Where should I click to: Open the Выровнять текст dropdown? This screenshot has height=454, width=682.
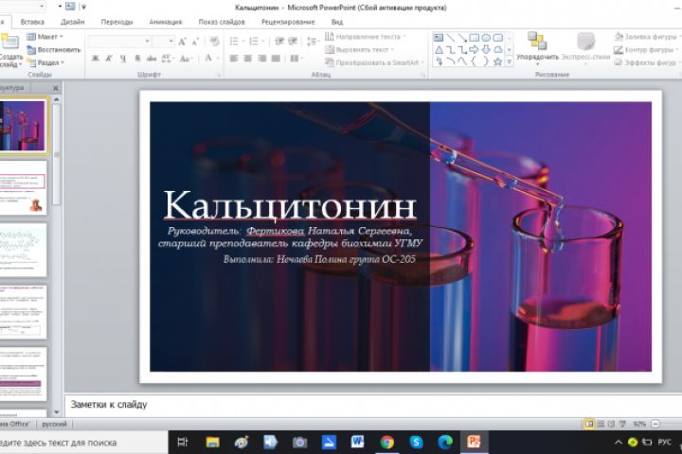(x=359, y=50)
